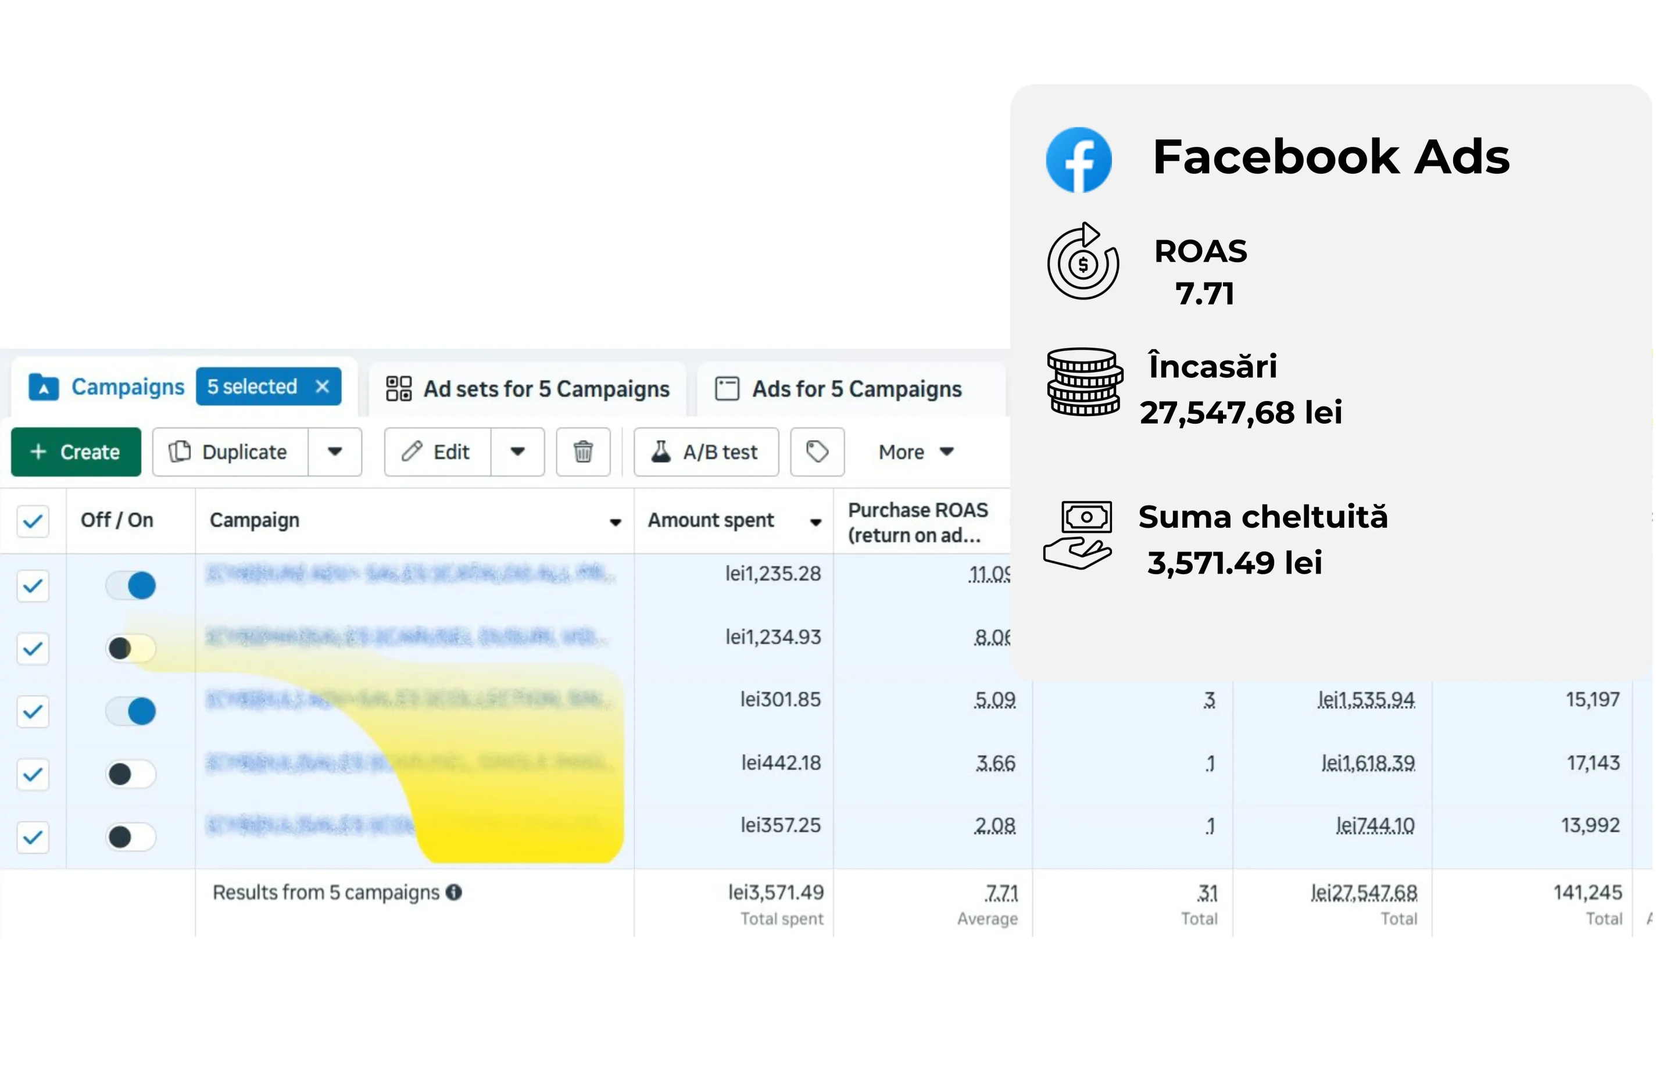Click the Ads panel icon
This screenshot has width=1674, height=1088.
[727, 388]
